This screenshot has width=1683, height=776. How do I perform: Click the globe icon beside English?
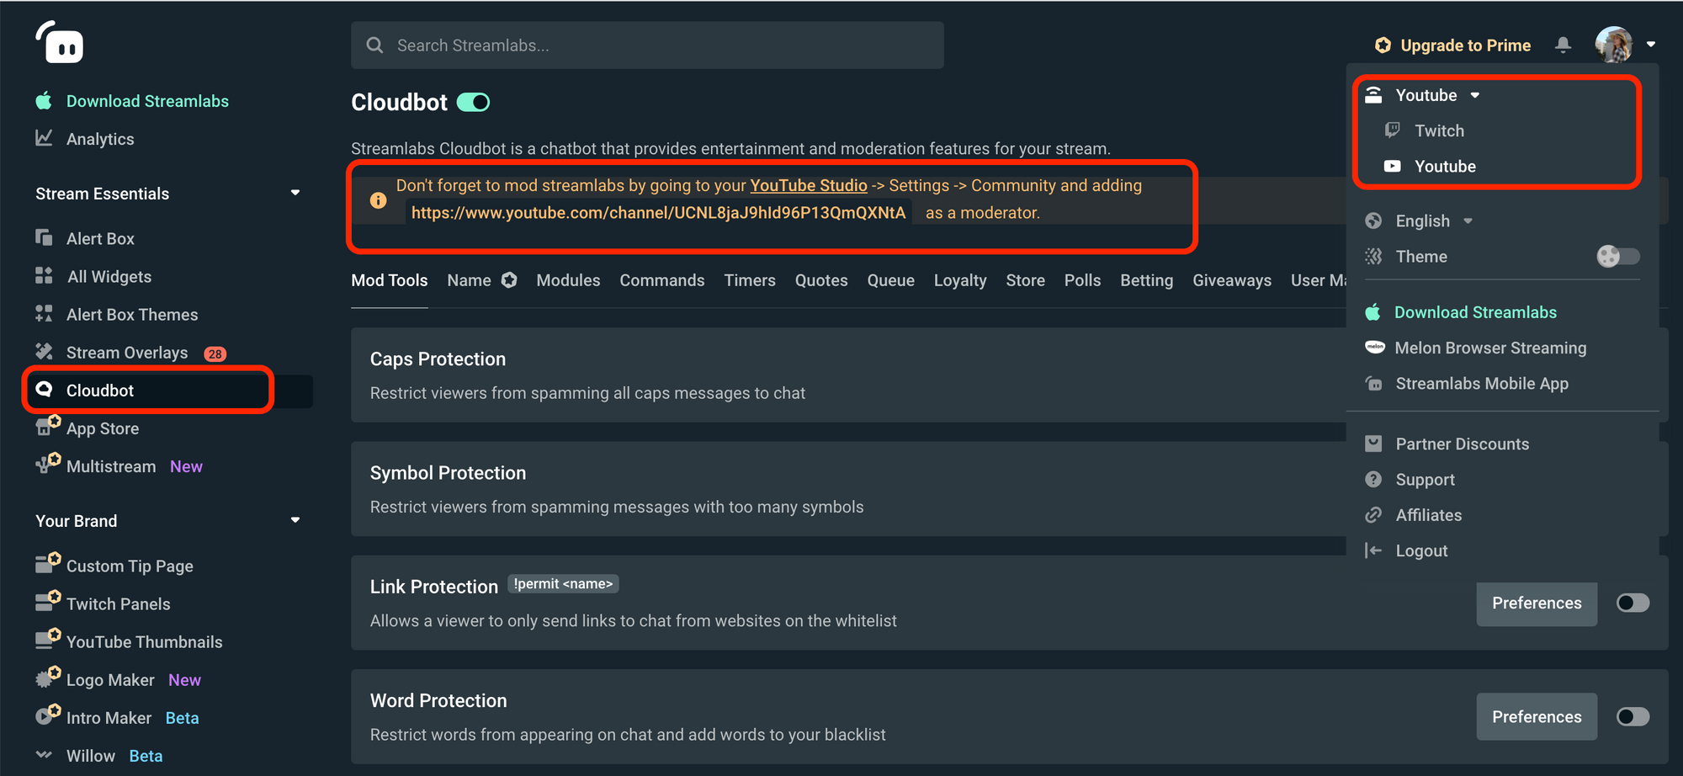coord(1373,221)
